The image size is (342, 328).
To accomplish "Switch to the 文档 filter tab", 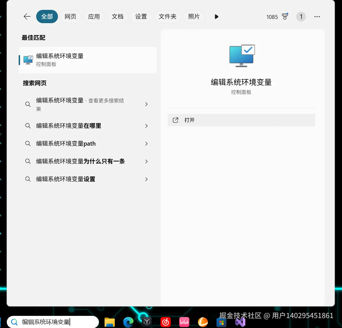I will [x=118, y=17].
